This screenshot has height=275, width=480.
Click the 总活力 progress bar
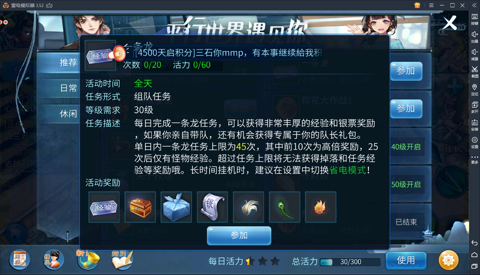350,262
